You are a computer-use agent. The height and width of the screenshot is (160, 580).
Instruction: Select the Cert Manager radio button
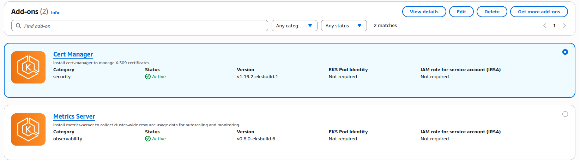point(565,52)
